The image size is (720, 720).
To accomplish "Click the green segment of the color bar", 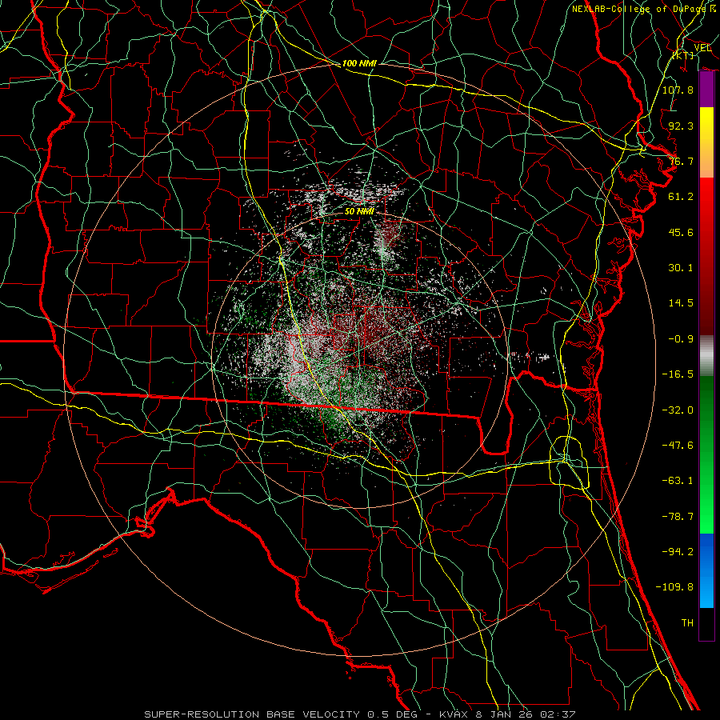I will click(706, 454).
